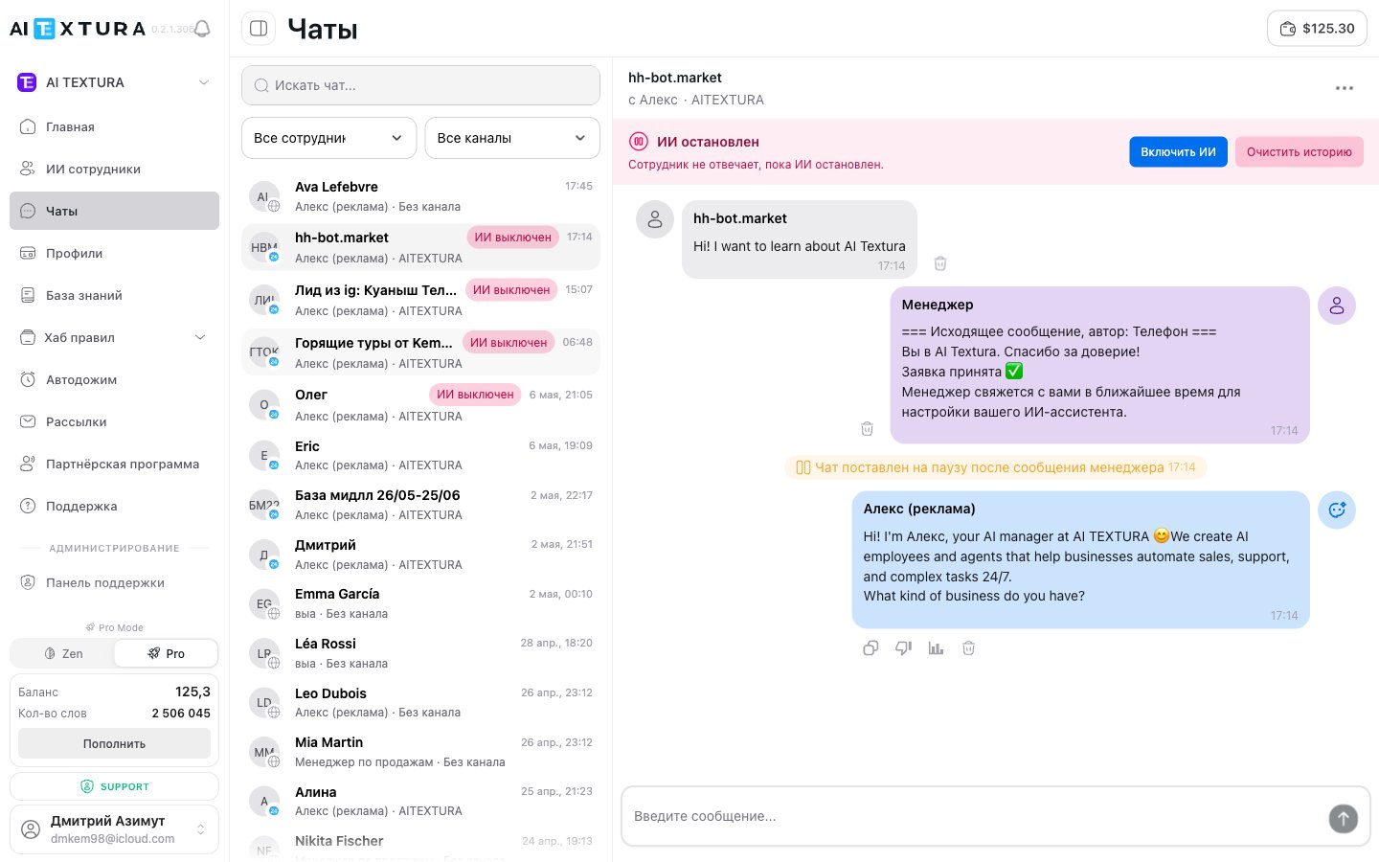This screenshot has height=862, width=1379.
Task: Open the Ava Lefebvre chat
Action: pyautogui.click(x=420, y=196)
